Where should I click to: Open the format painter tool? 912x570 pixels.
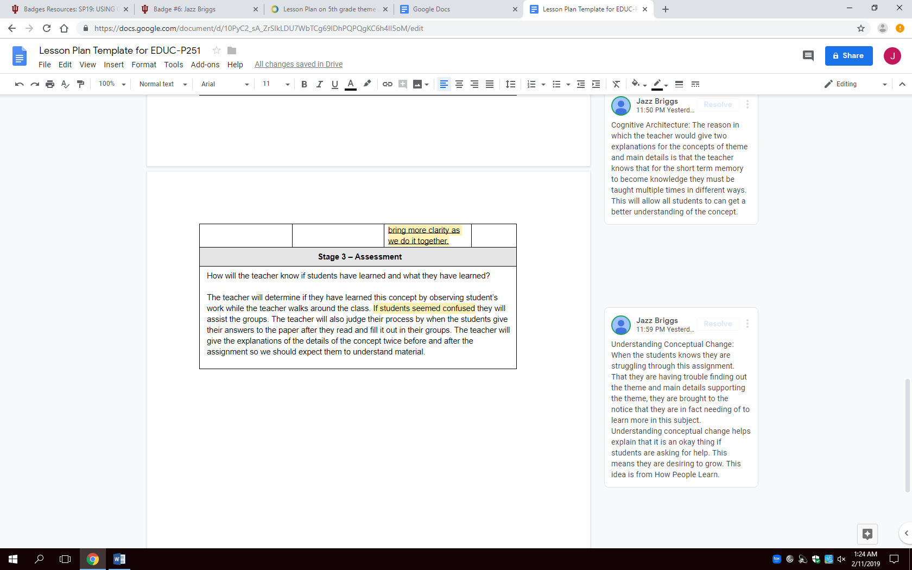80,84
